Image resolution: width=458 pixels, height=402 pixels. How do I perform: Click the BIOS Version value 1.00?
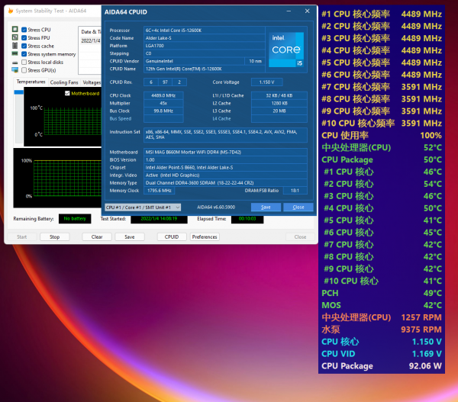tap(225, 160)
